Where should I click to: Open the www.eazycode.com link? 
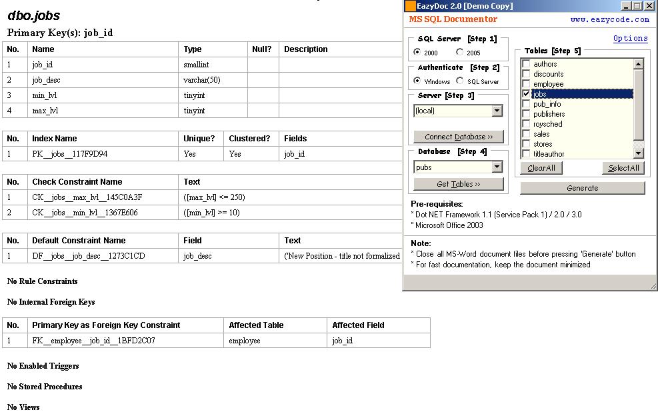coord(610,19)
